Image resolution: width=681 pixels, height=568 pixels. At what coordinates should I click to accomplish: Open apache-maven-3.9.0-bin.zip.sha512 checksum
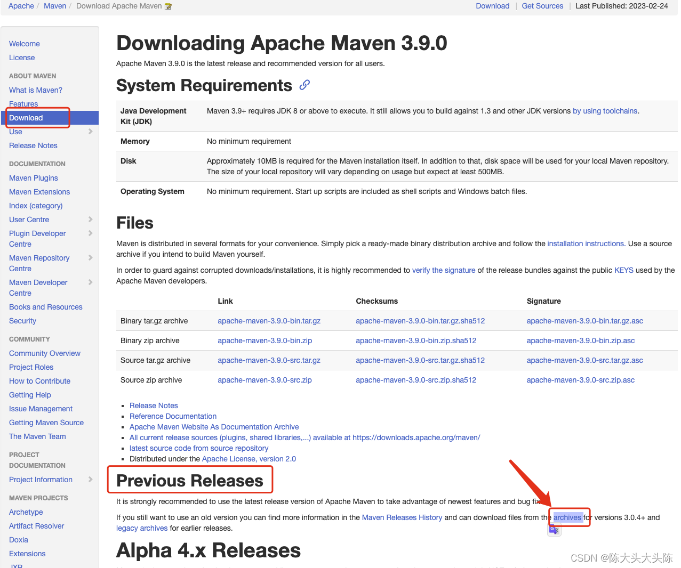(416, 340)
